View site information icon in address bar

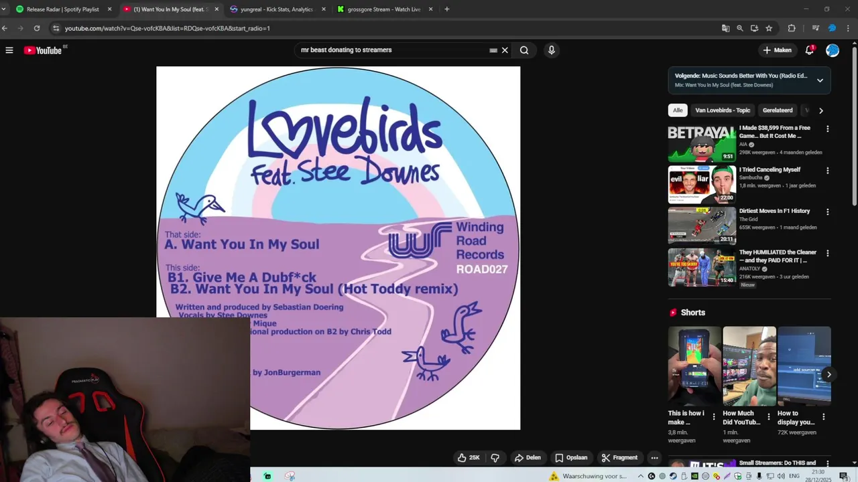[x=56, y=28]
